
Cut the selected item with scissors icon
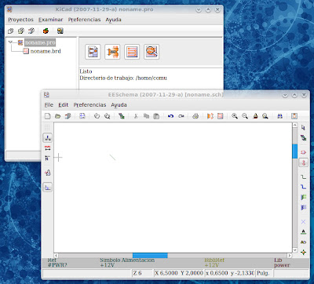(136, 116)
